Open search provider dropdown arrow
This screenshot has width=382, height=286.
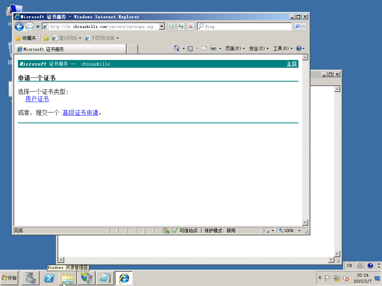pos(304,26)
